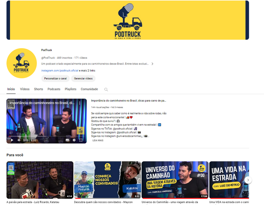Switch to the Vídeos tab
The width and height of the screenshot is (264, 205).
[25, 89]
